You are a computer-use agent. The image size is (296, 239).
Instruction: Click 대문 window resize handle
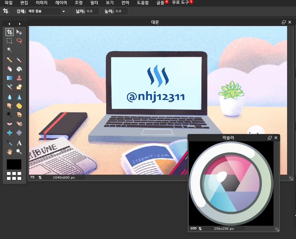click(291, 178)
